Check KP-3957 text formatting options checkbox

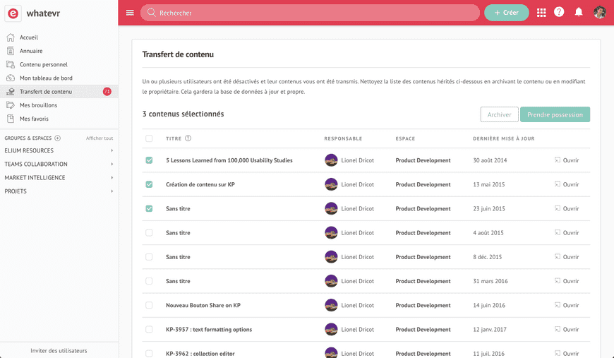tap(149, 330)
